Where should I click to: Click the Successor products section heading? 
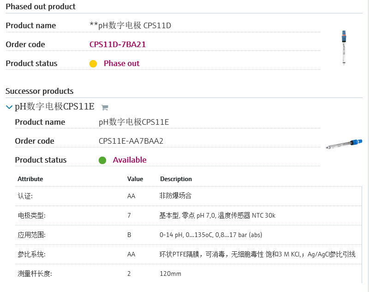(40, 91)
